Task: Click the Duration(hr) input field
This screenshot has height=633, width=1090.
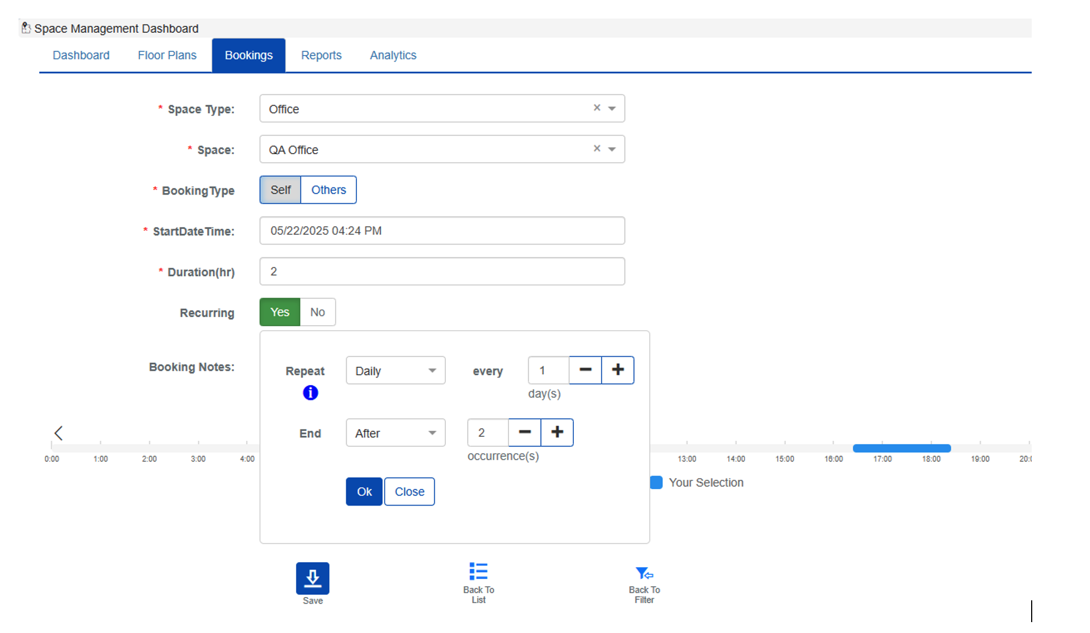Action: click(x=442, y=271)
